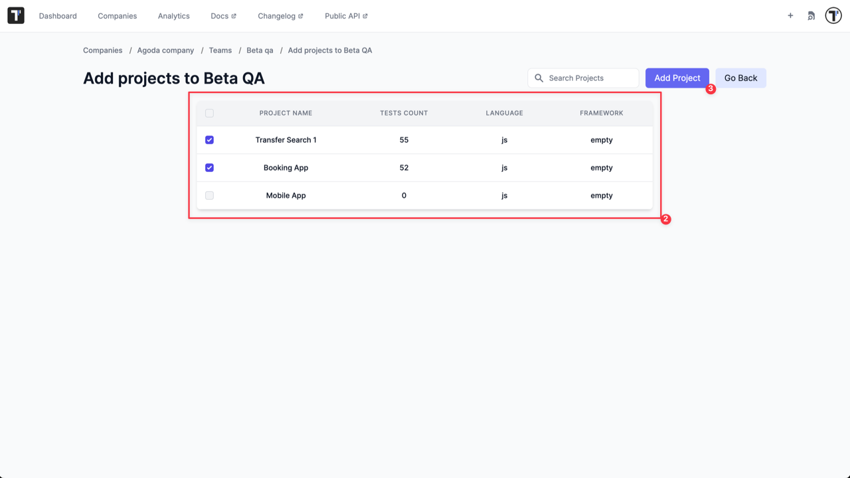Image resolution: width=850 pixels, height=478 pixels.
Task: Navigate to Agoda company via breadcrumb
Action: click(165, 50)
